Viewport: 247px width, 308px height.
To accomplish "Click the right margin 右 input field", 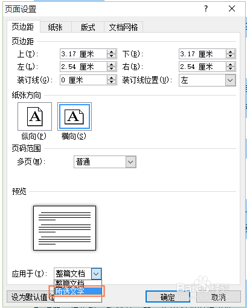I will point(202,67).
